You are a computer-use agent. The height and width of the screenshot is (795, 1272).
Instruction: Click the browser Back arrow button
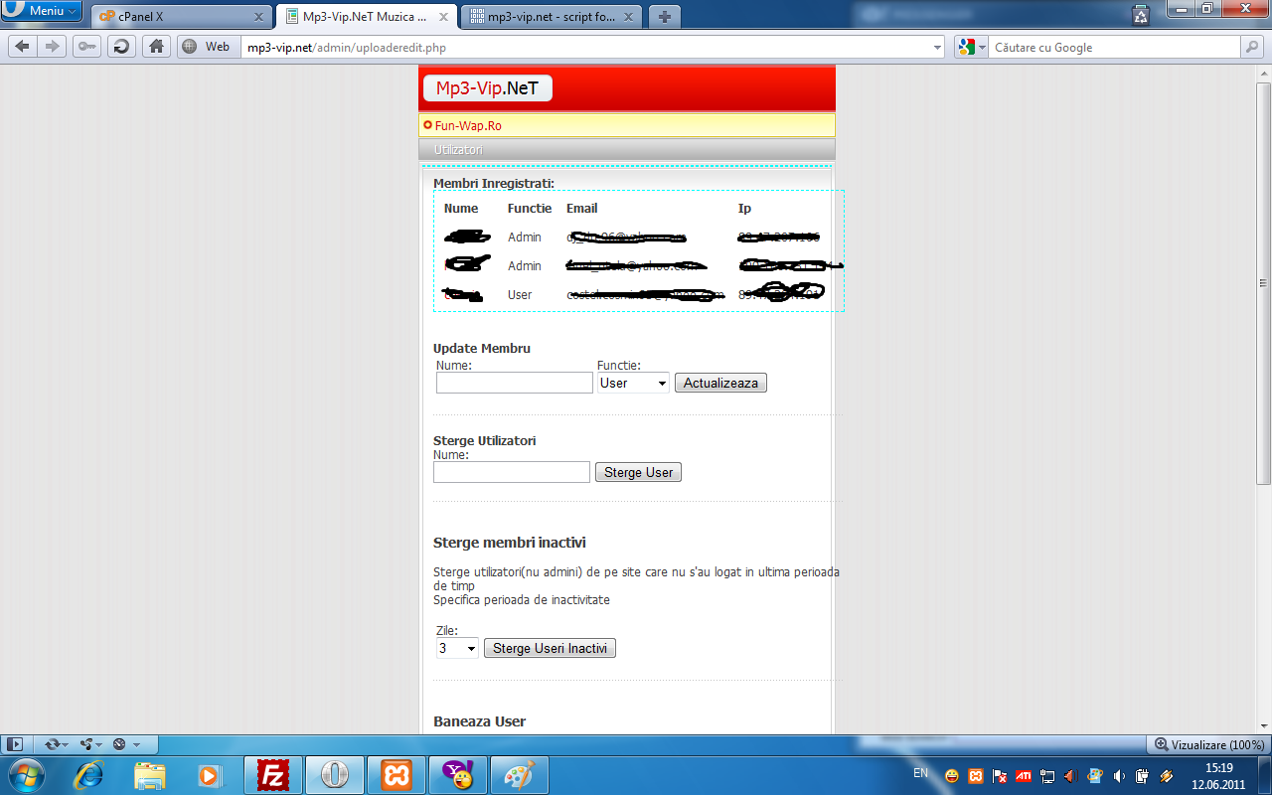click(22, 47)
